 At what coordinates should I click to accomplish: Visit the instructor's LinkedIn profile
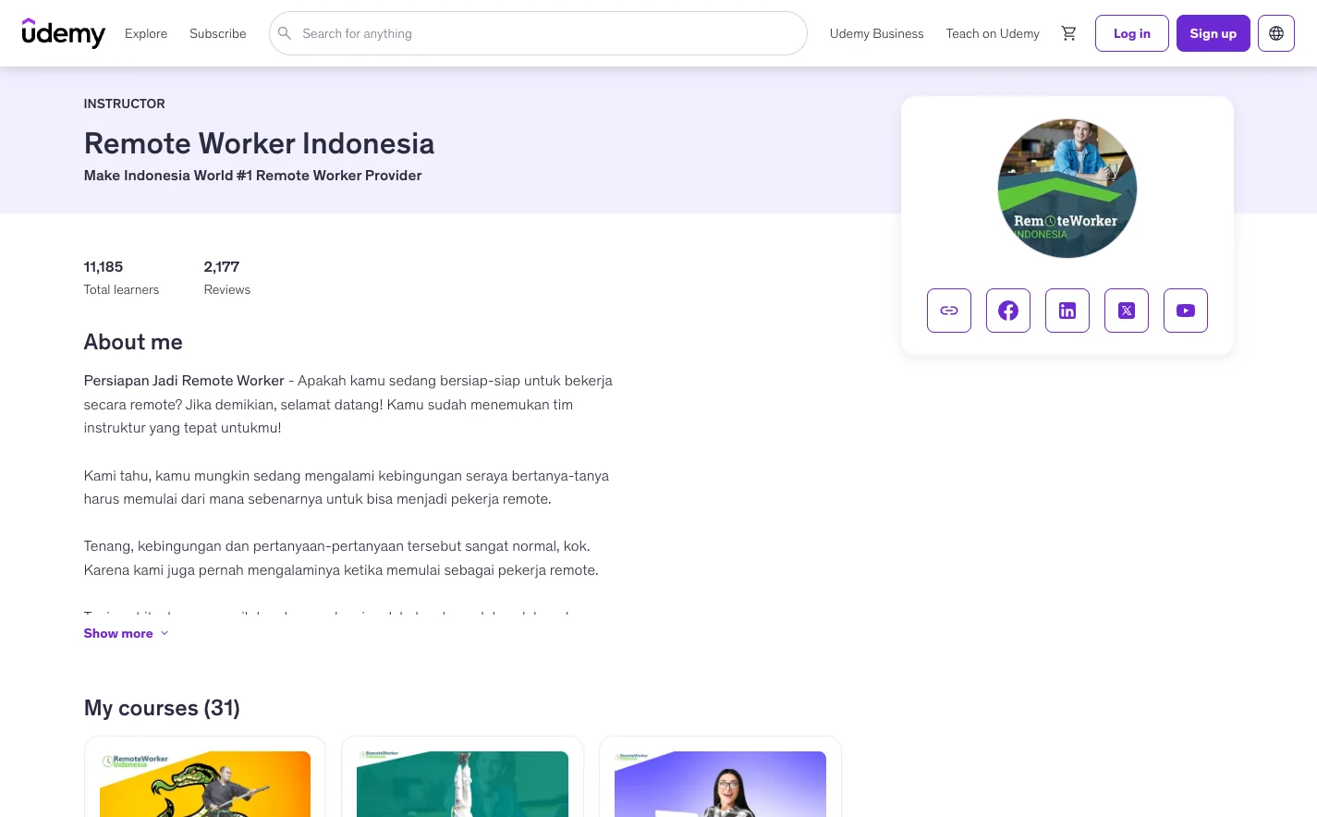pyautogui.click(x=1067, y=311)
